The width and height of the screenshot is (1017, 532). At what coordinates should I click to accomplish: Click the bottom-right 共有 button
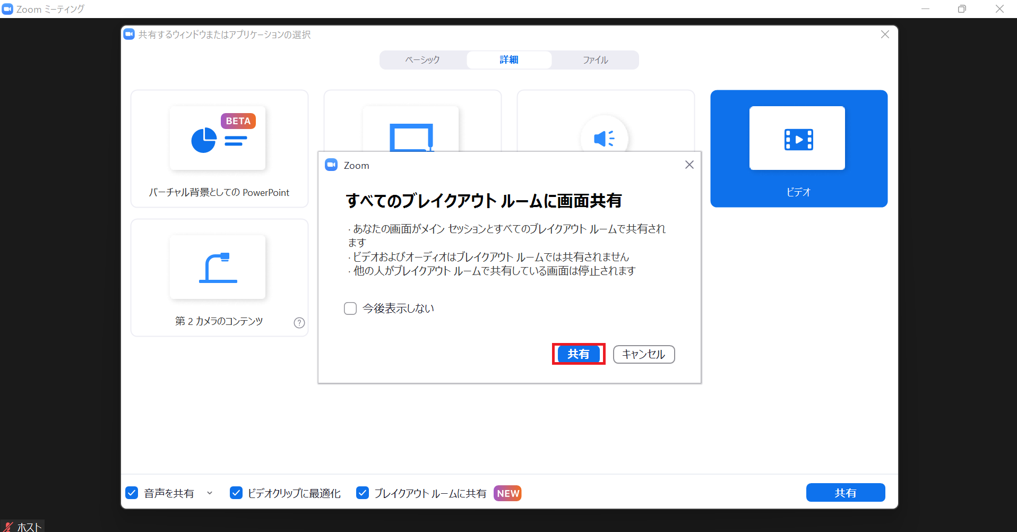845,493
